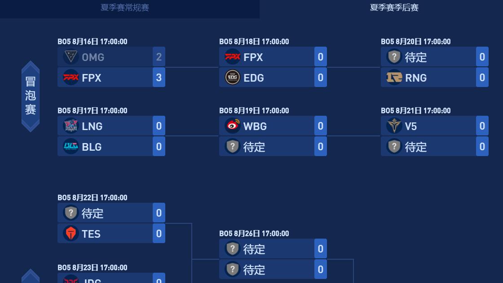Select the V5 team logo
Image resolution: width=503 pixels, height=283 pixels.
coord(394,126)
